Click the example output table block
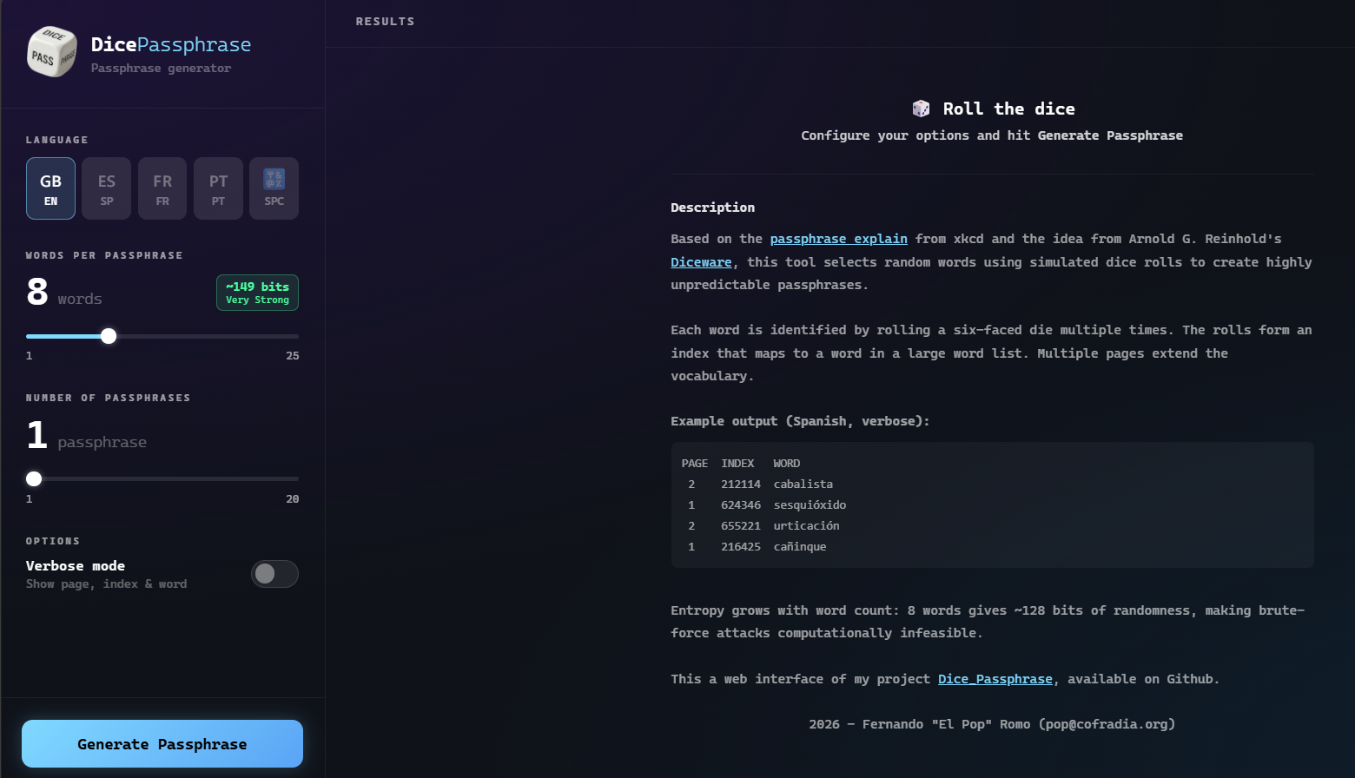Viewport: 1355px width, 778px height. pyautogui.click(x=992, y=505)
